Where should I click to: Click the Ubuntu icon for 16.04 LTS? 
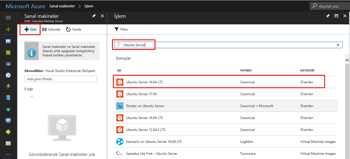click(120, 82)
